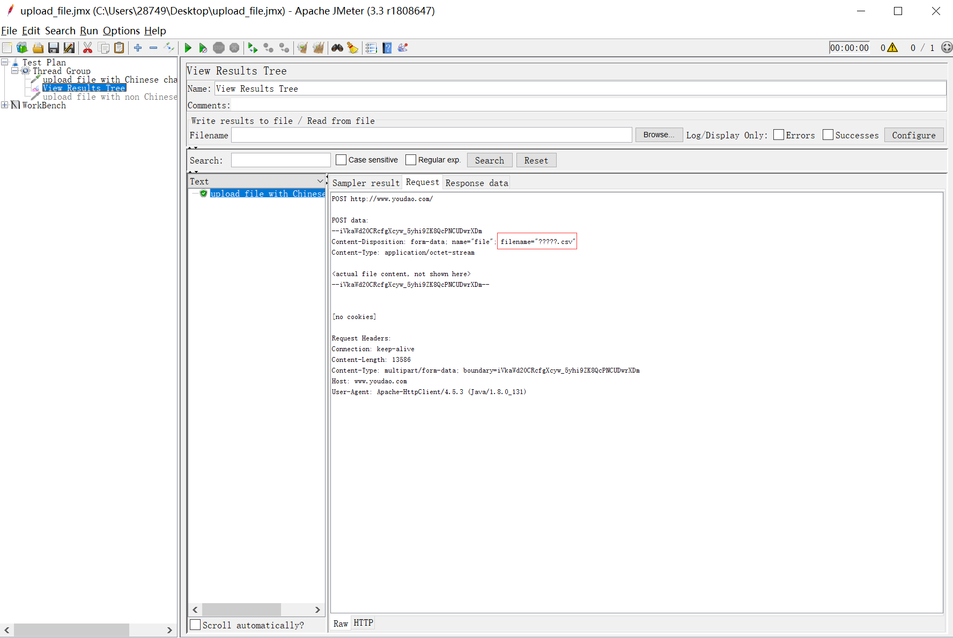The width and height of the screenshot is (953, 638).
Task: Expand the WorkBench tree node
Action: click(x=5, y=105)
